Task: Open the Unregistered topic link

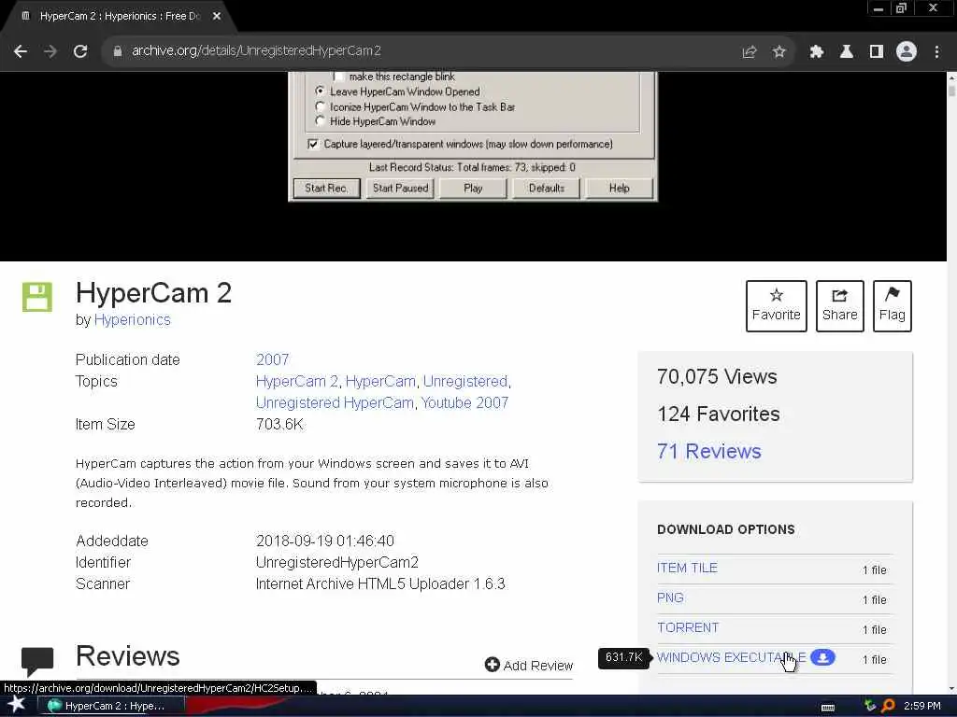Action: [x=465, y=382]
